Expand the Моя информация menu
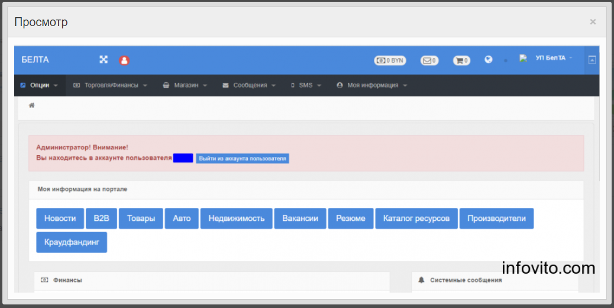Image resolution: width=614 pixels, height=308 pixels. click(x=372, y=85)
